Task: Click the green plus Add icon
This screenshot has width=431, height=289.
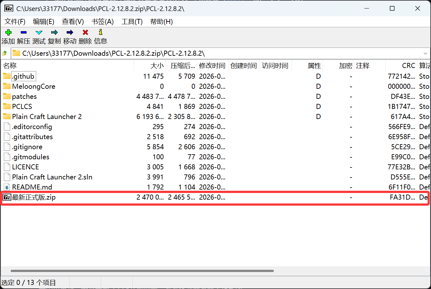Action: click(8, 32)
